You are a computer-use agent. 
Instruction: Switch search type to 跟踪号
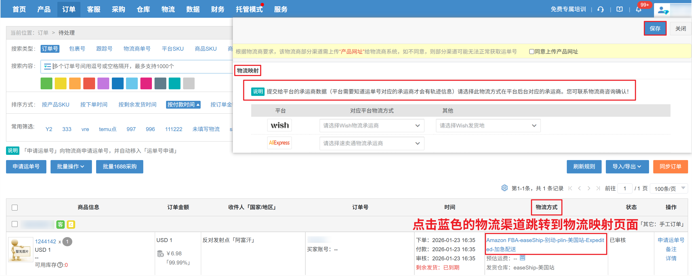[x=104, y=49]
